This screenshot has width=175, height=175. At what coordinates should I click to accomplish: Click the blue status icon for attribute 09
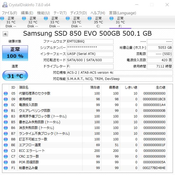(6, 99)
